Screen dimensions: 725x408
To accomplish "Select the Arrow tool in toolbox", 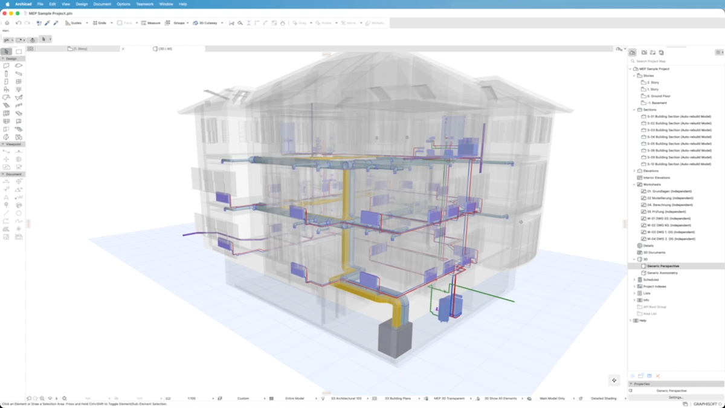I will [7, 52].
